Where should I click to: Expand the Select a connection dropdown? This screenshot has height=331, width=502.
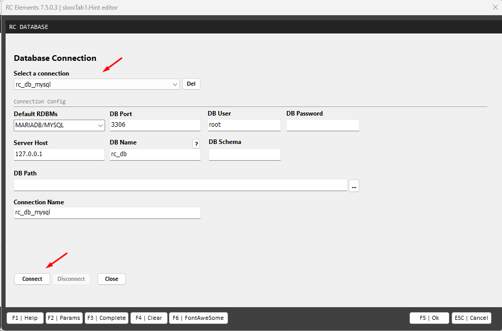[x=175, y=84]
